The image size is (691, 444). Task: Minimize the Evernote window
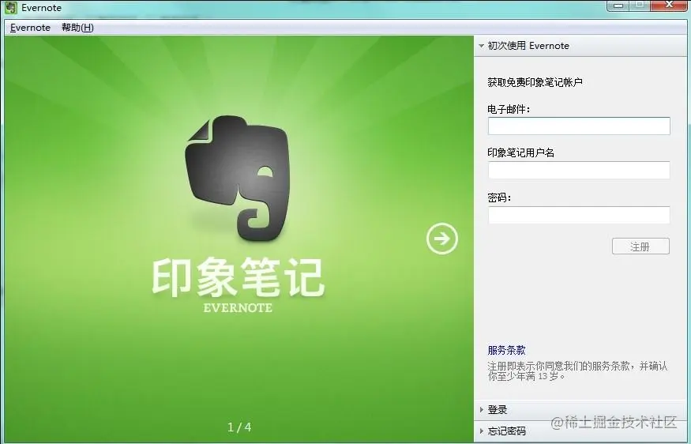tap(618, 6)
